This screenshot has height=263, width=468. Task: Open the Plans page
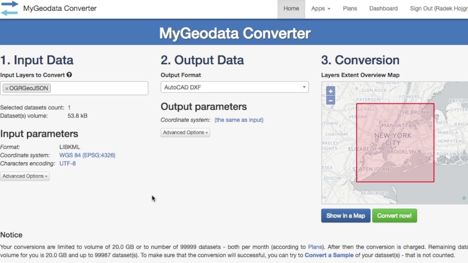(350, 8)
